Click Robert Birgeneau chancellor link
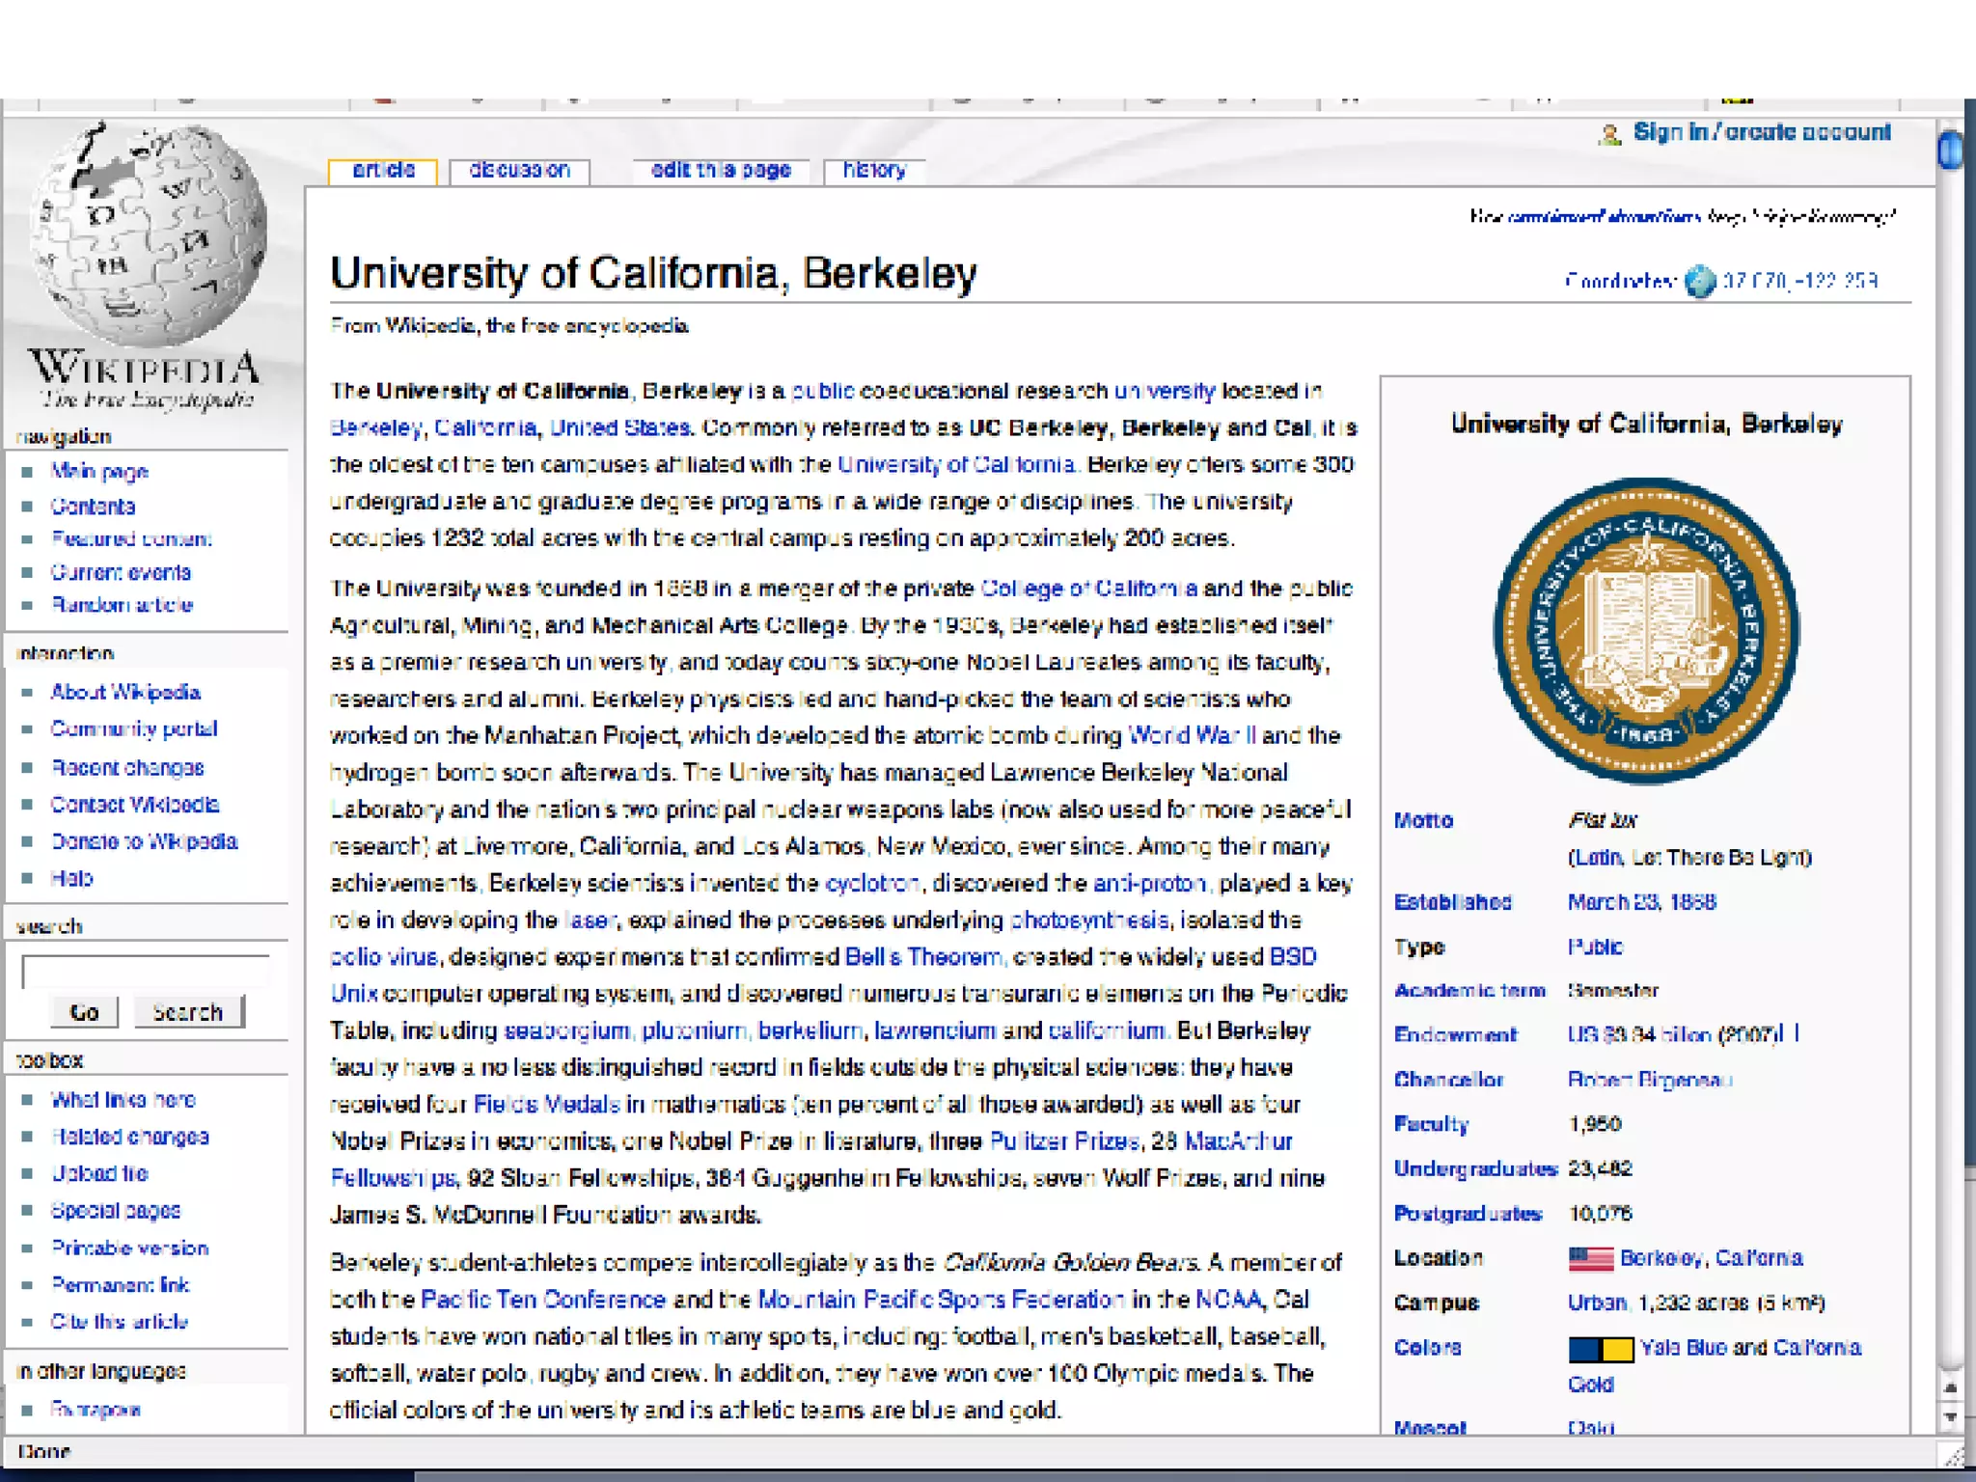 tap(1649, 1081)
